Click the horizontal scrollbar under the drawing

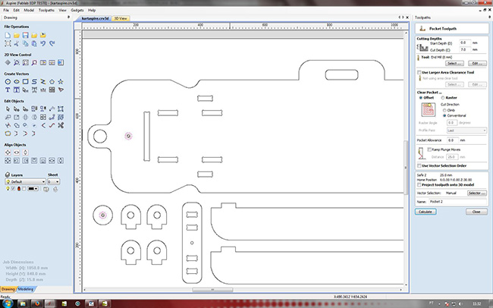(x=212, y=290)
